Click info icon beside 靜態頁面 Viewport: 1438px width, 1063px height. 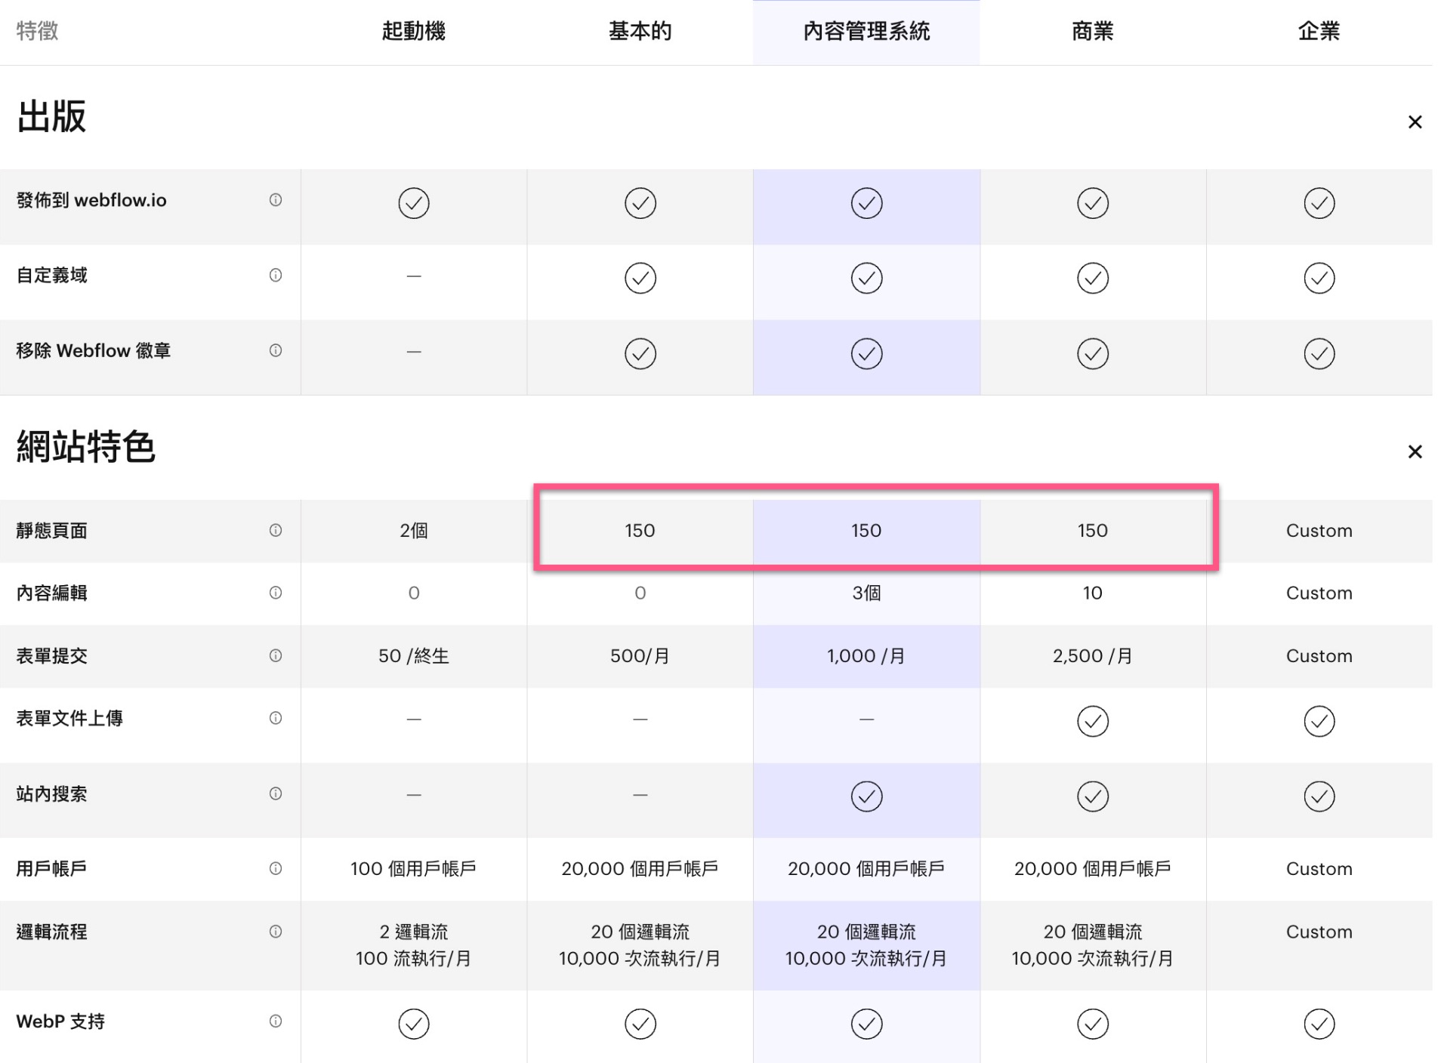click(276, 531)
